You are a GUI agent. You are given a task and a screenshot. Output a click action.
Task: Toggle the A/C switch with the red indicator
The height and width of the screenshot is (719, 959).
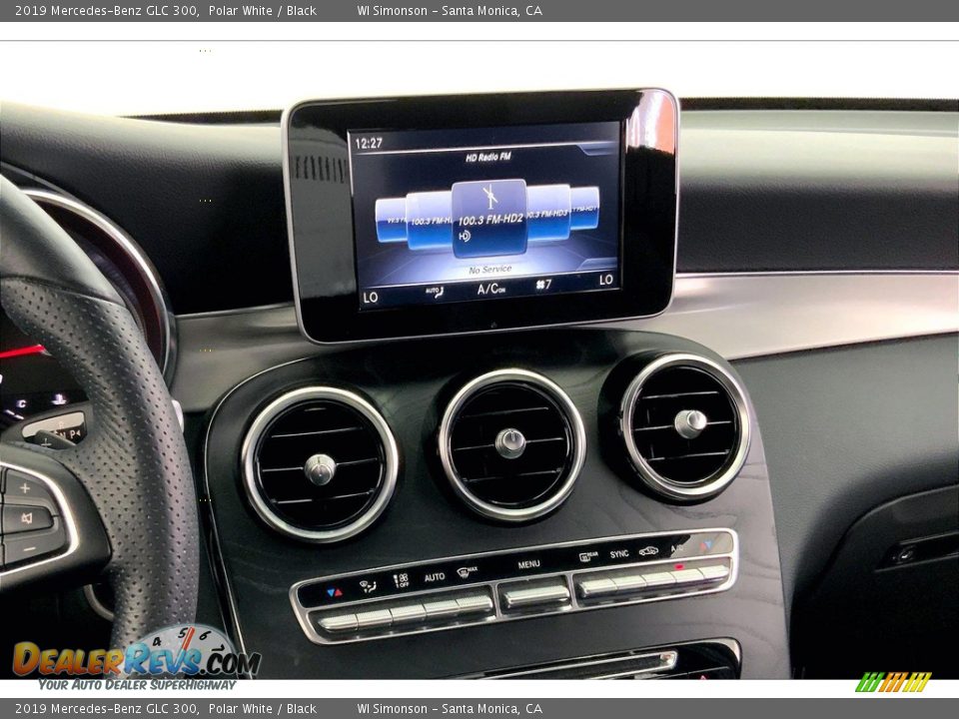[677, 548]
